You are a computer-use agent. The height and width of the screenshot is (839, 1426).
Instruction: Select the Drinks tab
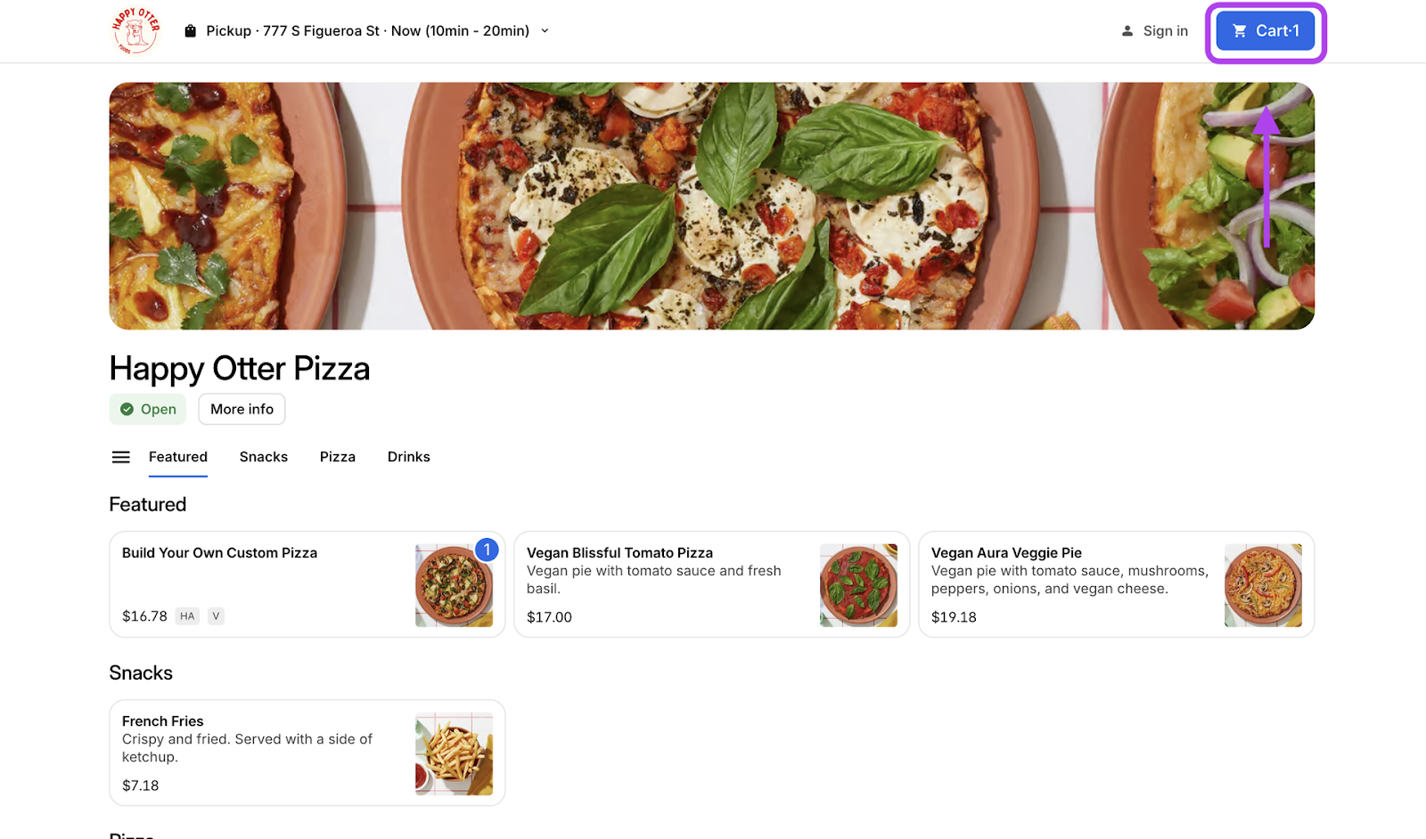point(408,457)
